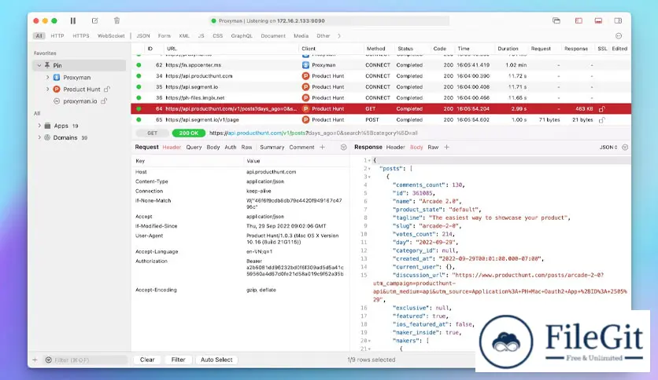Add item with sidebar plus button
Image resolution: width=658 pixels, height=380 pixels.
35,360
